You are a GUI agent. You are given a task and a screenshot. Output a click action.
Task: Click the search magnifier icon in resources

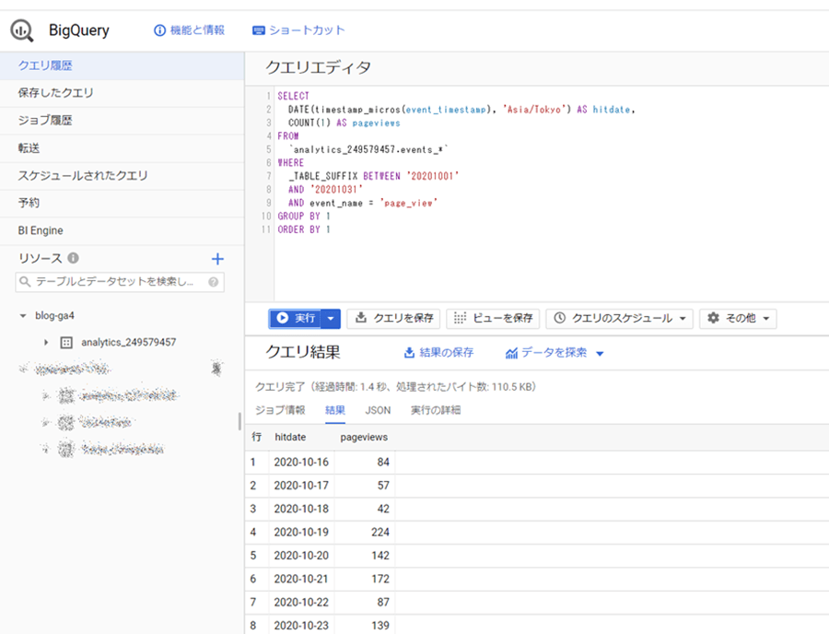(x=25, y=282)
